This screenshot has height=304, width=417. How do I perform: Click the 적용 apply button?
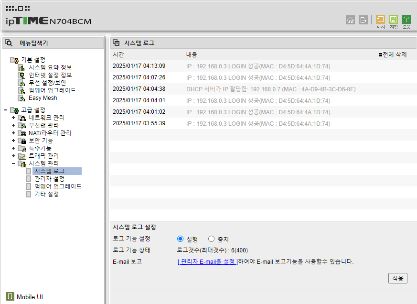point(397,278)
